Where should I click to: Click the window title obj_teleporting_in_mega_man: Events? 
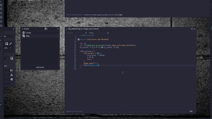tap(83, 29)
